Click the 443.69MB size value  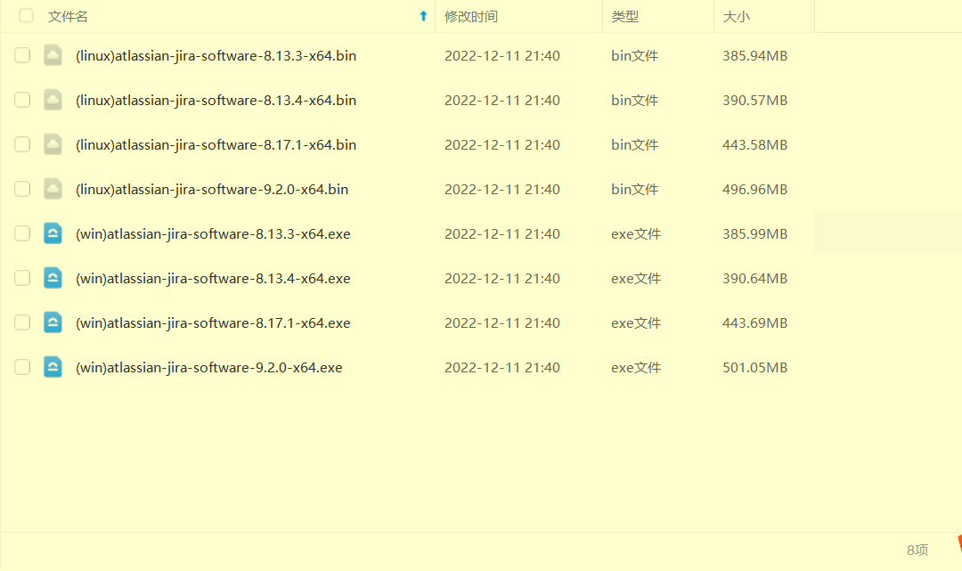[x=754, y=323]
